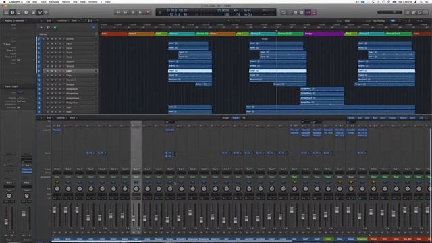This screenshot has height=243, width=432.
Task: Toggle the purple Metronome button
Action: click(314, 12)
